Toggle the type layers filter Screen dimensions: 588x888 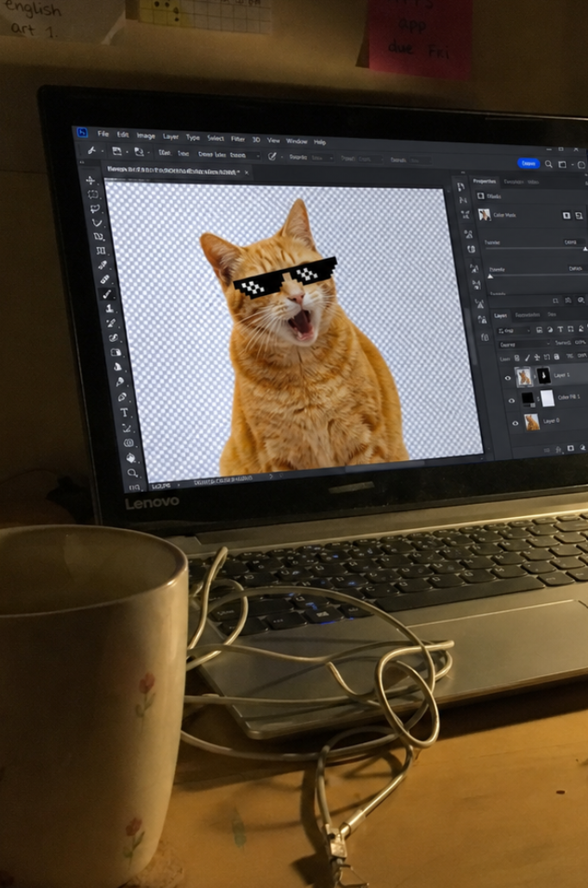[560, 330]
